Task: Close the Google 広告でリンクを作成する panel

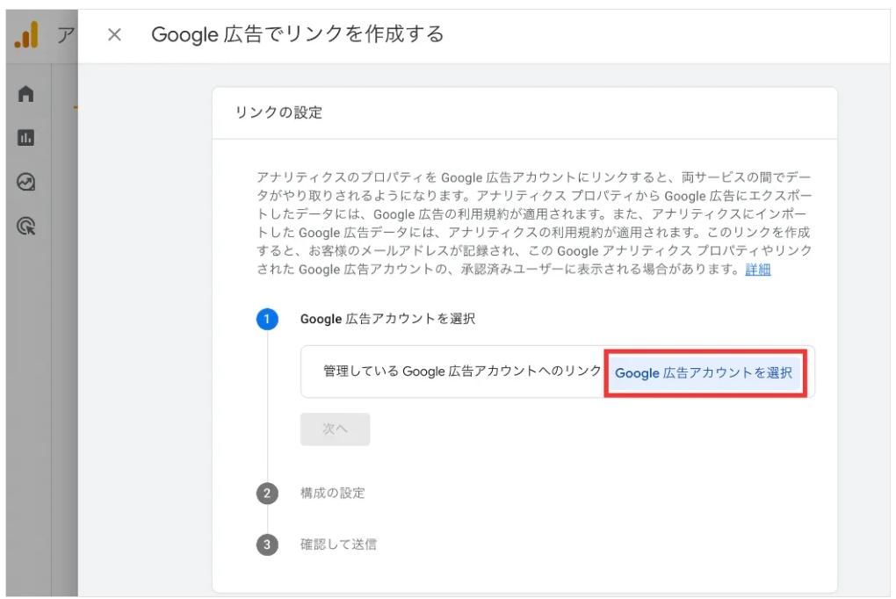Action: [x=114, y=35]
